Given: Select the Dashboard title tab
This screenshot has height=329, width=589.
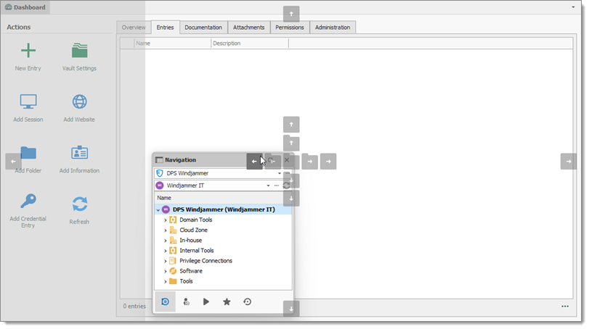Looking at the screenshot, I should point(25,7).
